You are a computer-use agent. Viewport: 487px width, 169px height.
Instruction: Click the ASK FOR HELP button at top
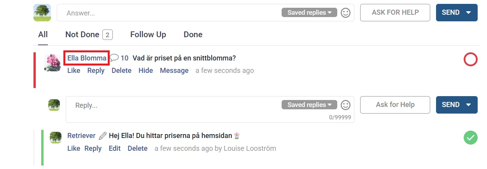click(x=395, y=12)
